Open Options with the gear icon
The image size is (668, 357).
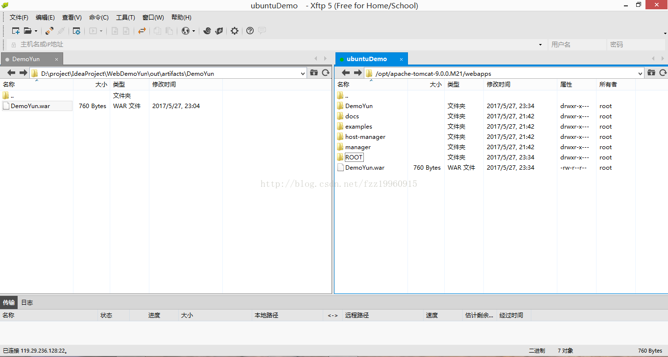235,31
